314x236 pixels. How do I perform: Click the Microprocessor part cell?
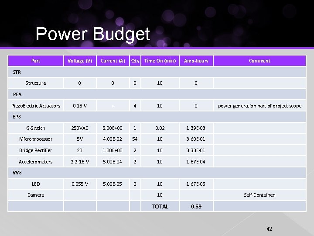pos(36,139)
